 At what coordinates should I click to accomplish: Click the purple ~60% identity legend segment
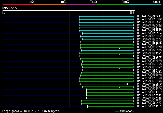(x=81, y=5)
